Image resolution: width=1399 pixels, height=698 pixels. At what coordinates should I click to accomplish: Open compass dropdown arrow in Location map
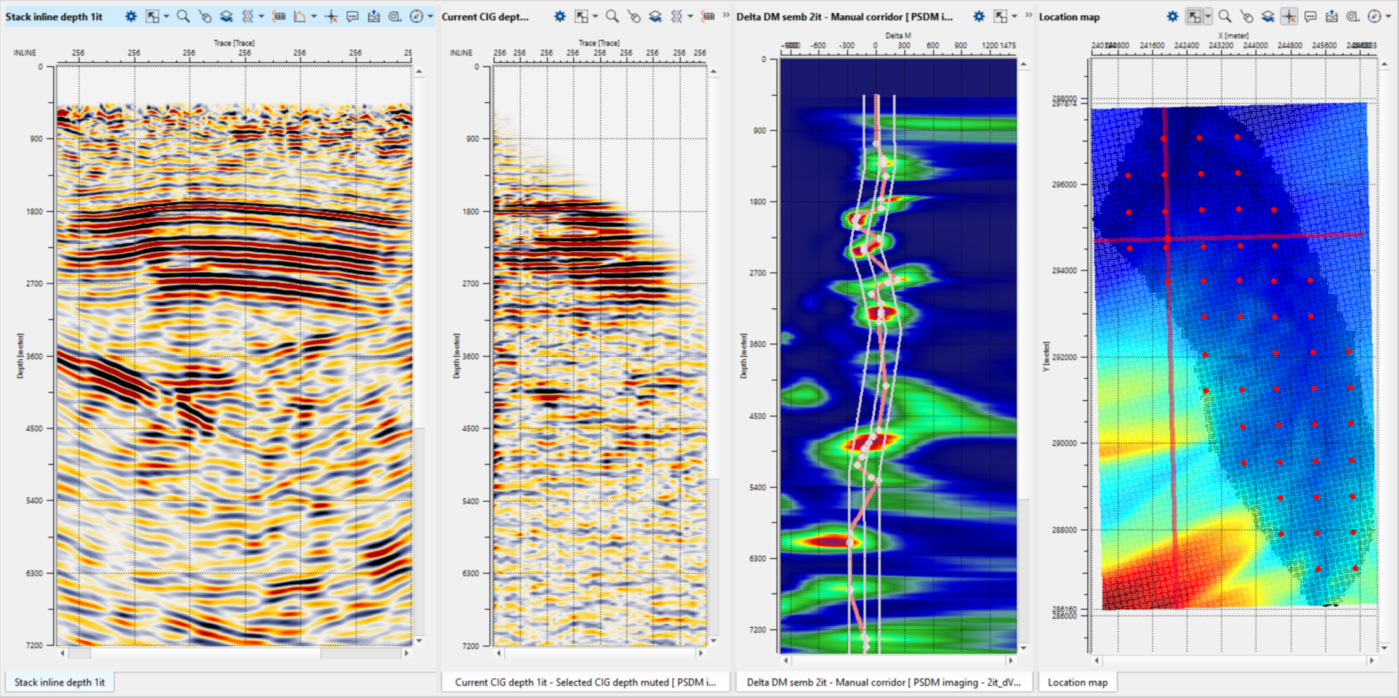coord(1388,16)
